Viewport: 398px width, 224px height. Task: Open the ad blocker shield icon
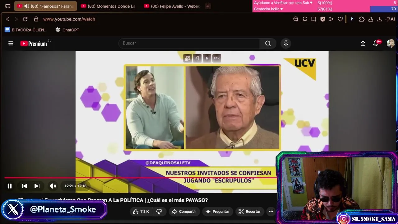click(x=322, y=19)
